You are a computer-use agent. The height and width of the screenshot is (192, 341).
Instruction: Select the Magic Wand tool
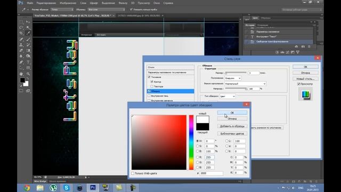click(x=28, y=28)
